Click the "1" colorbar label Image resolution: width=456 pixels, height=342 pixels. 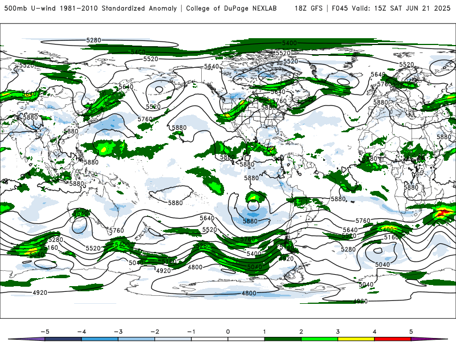click(264, 332)
